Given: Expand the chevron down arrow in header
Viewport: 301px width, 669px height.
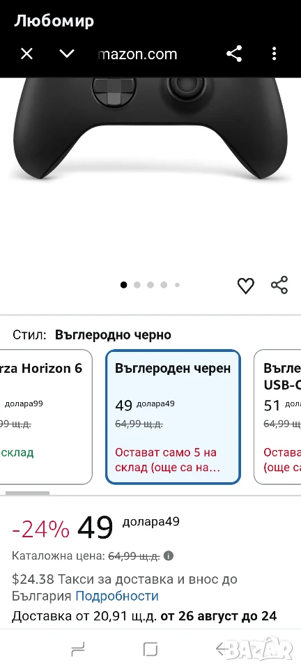Looking at the screenshot, I should click(x=66, y=54).
